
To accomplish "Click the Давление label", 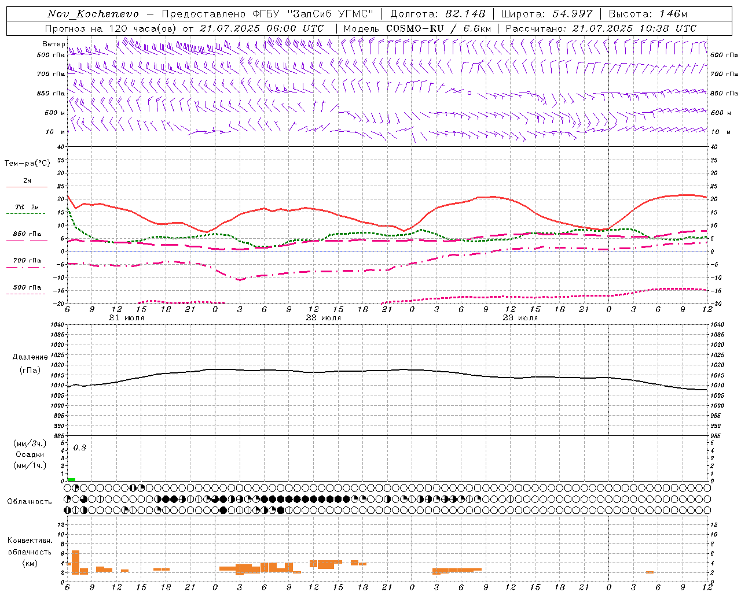I will [30, 357].
